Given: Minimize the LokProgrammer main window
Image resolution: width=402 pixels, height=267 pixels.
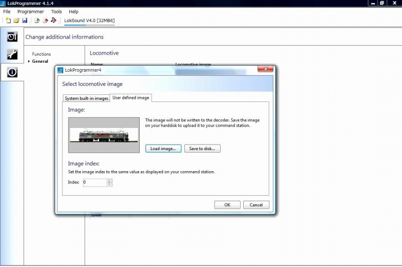Looking at the screenshot, I should point(373,3).
